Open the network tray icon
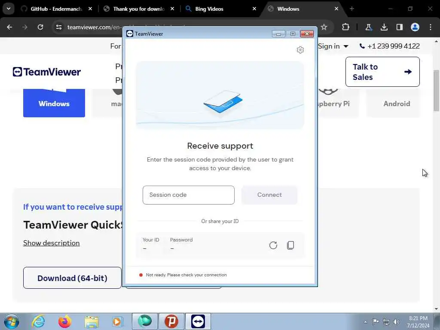Viewport: 440px width, 330px height. point(386,322)
